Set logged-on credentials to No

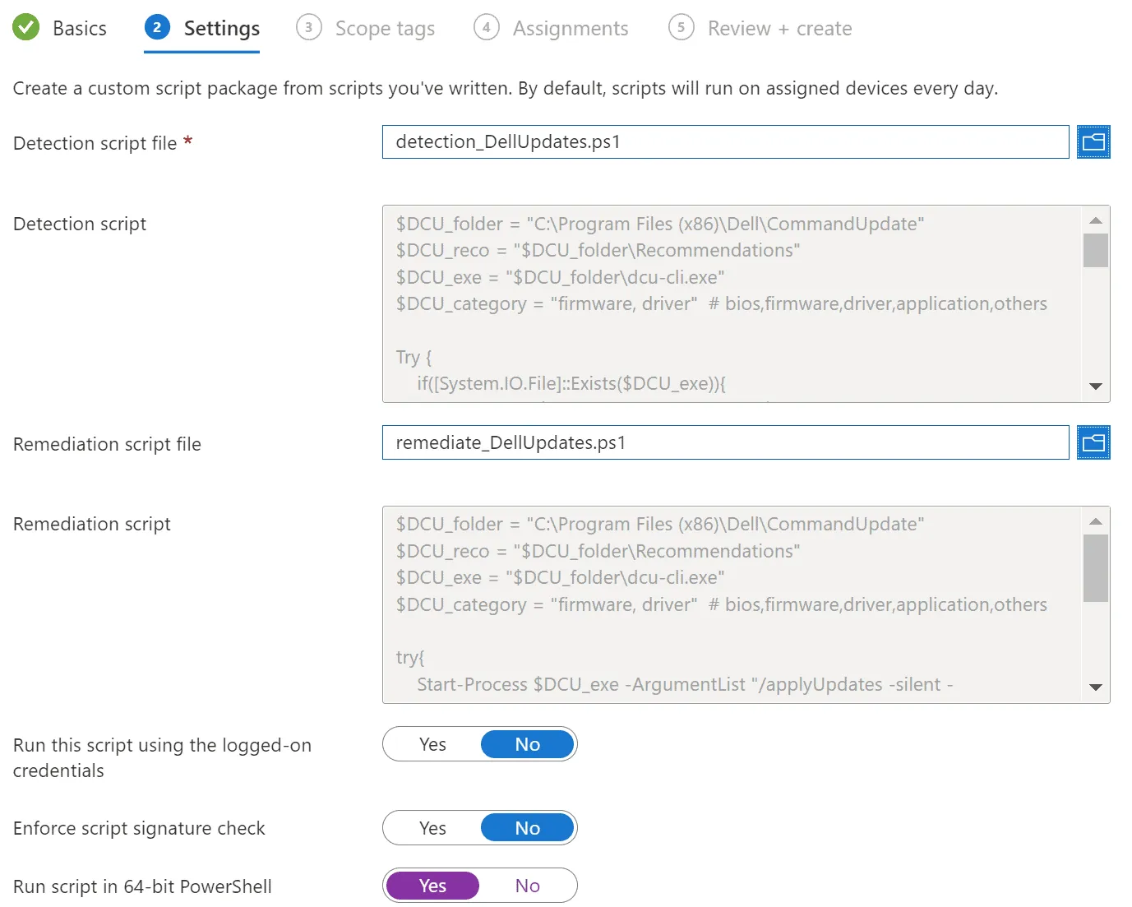[x=527, y=744]
